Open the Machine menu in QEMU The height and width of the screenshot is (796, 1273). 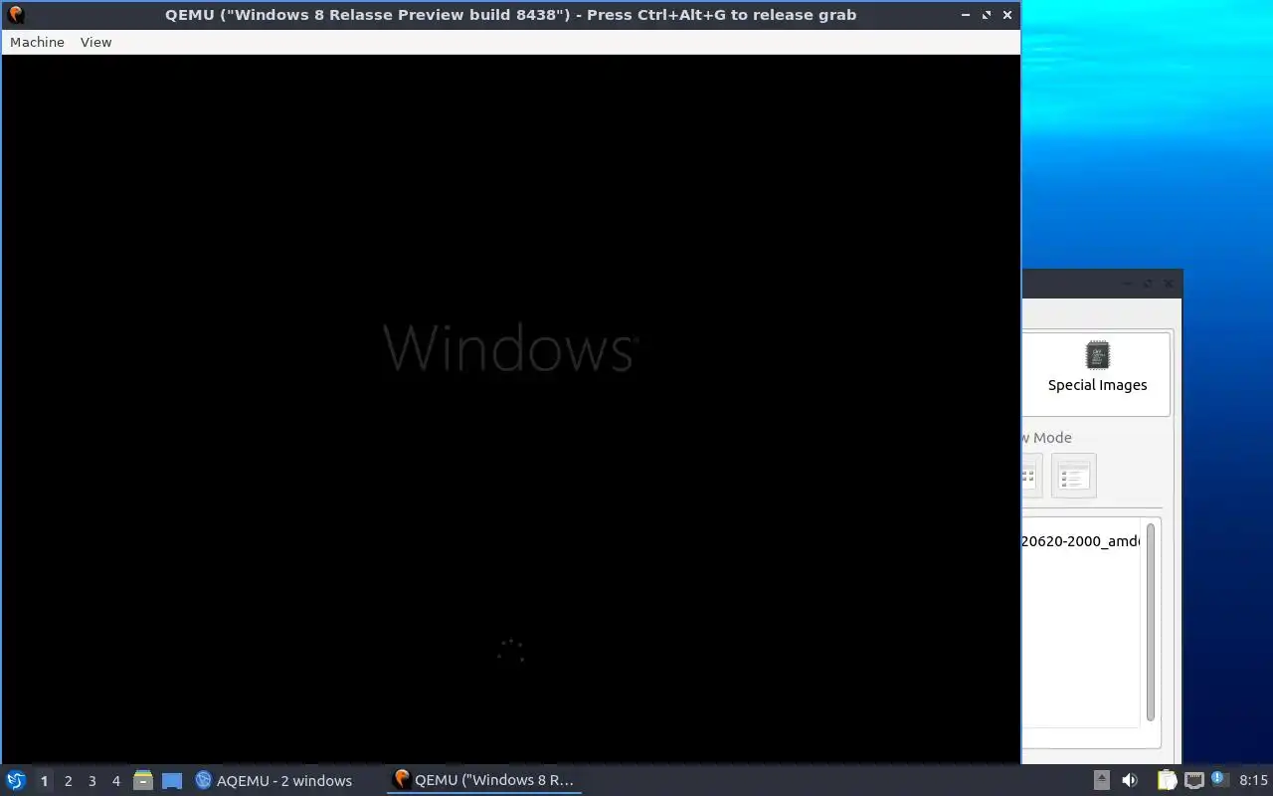pos(37,42)
